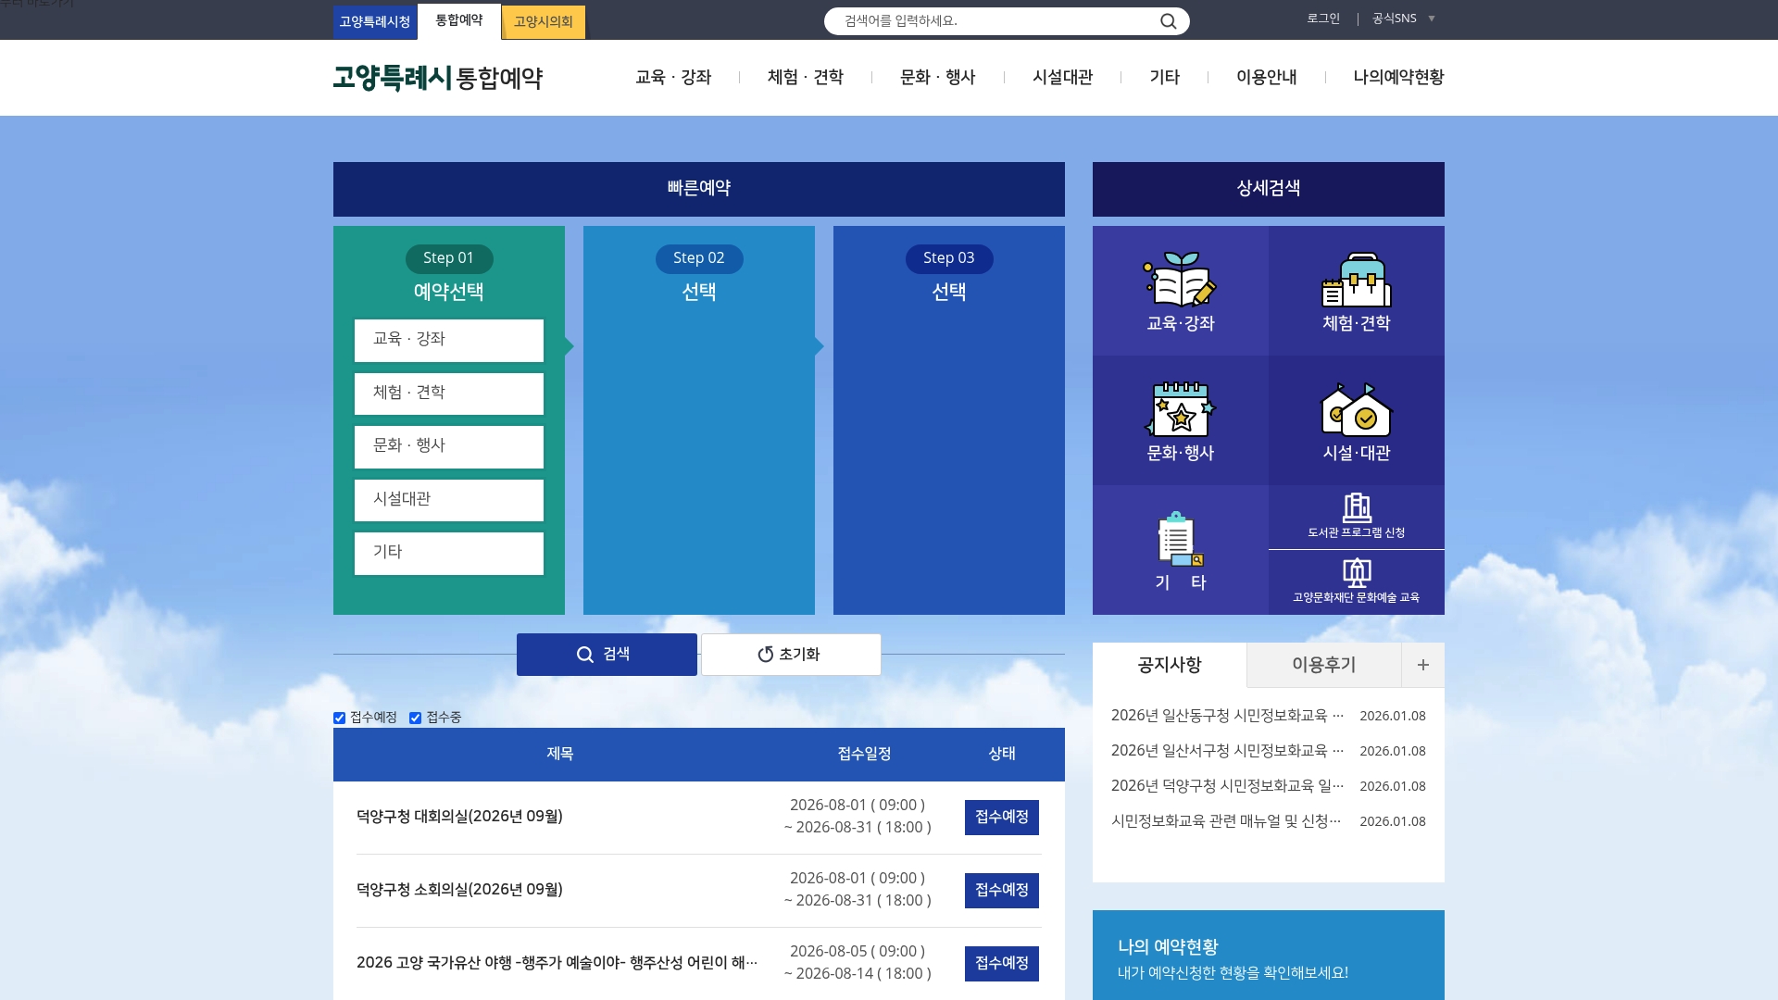Switch to the 고양시의회 tab

click(x=543, y=22)
